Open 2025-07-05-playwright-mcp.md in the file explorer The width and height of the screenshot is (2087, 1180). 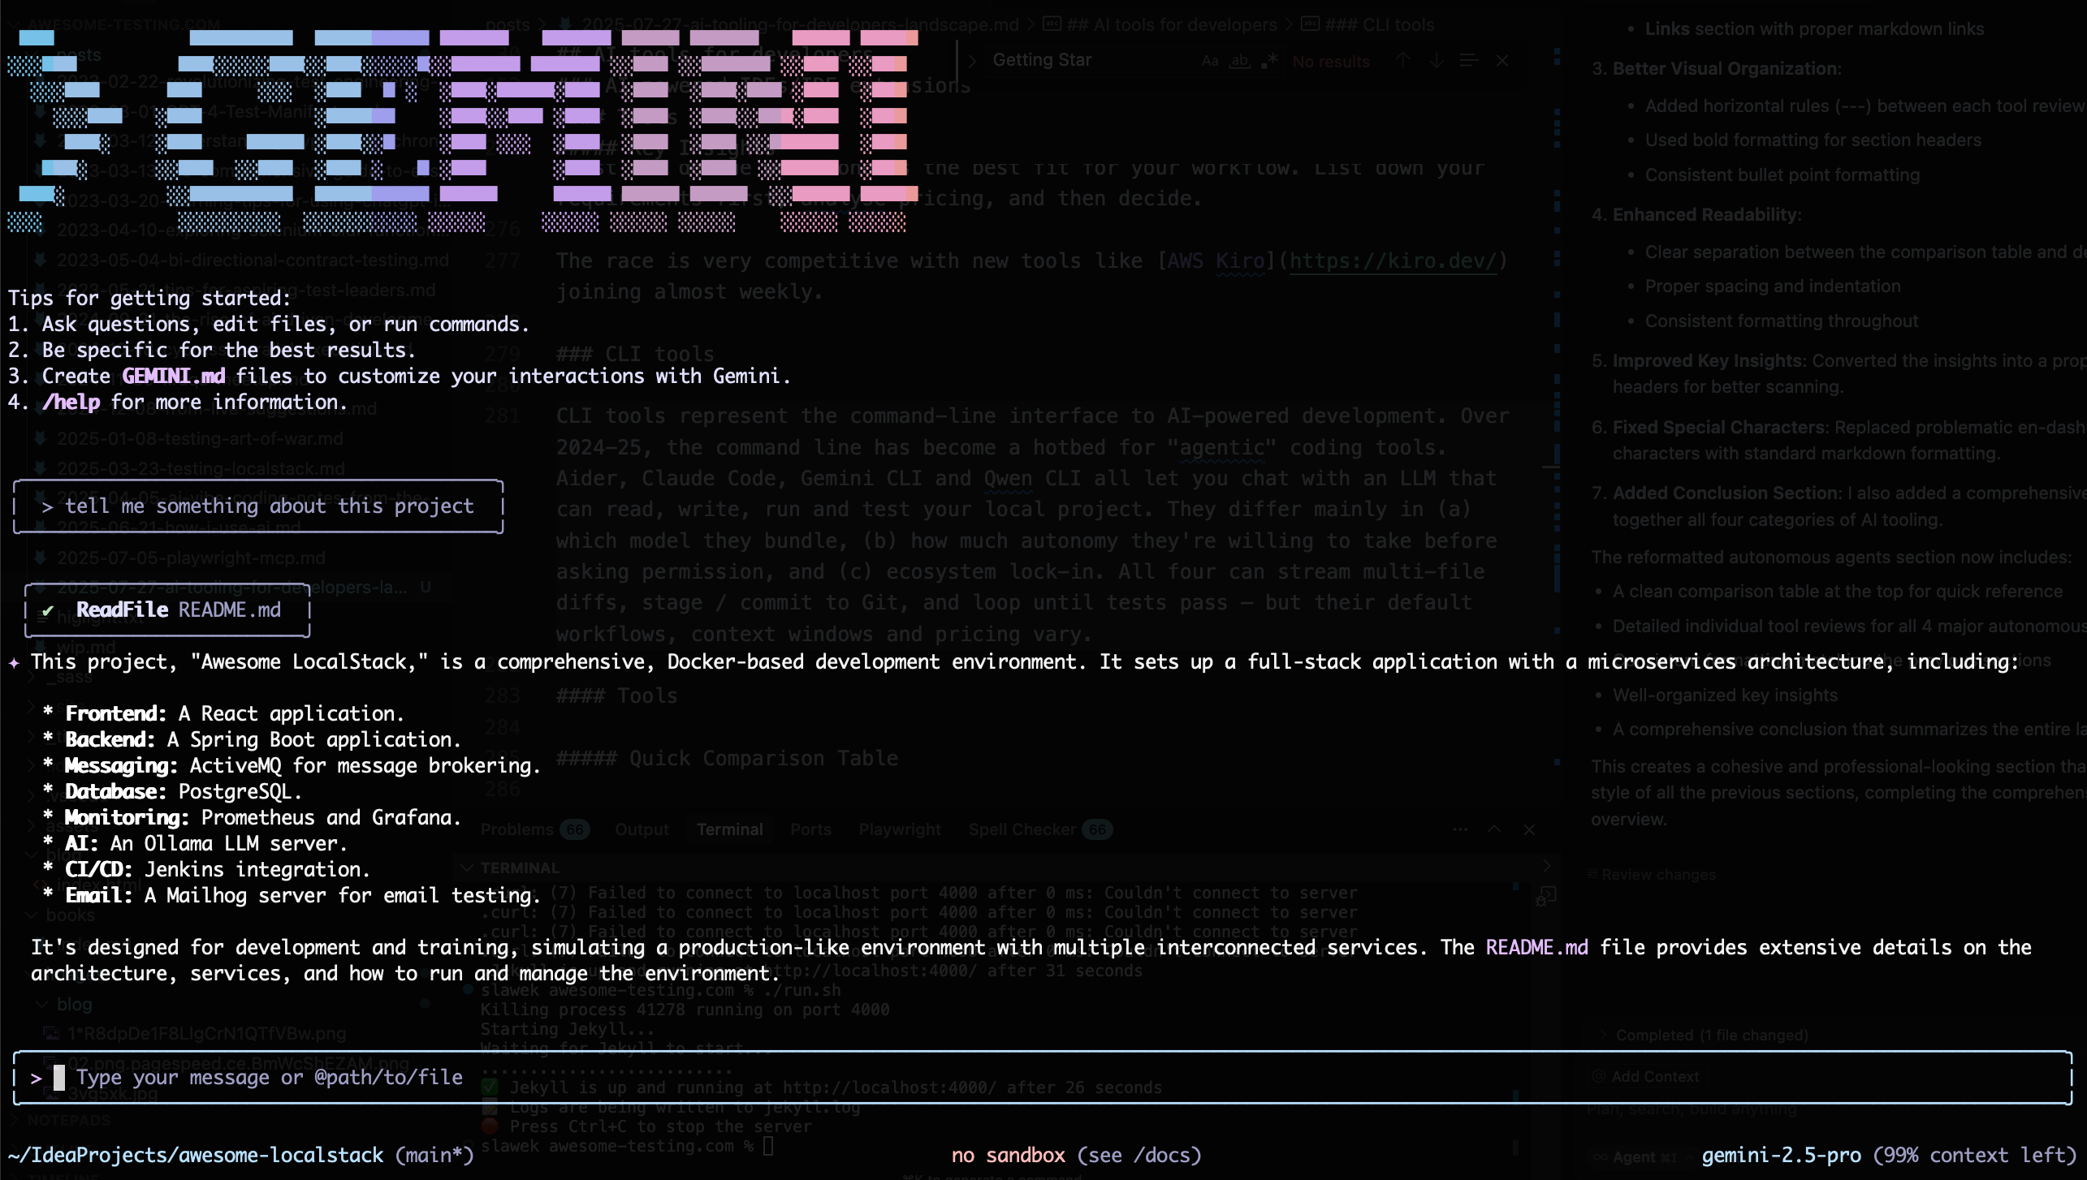pos(191,558)
